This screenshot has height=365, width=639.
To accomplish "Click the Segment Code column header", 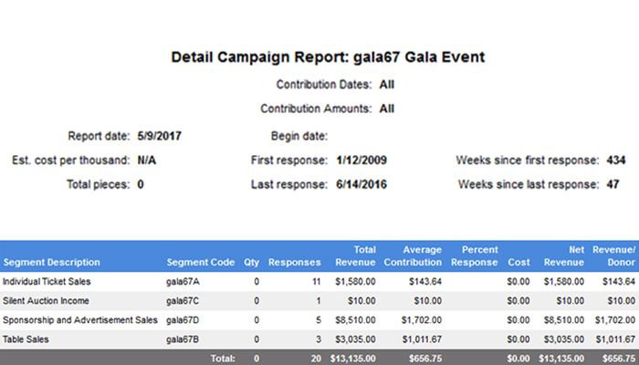I will coord(200,262).
